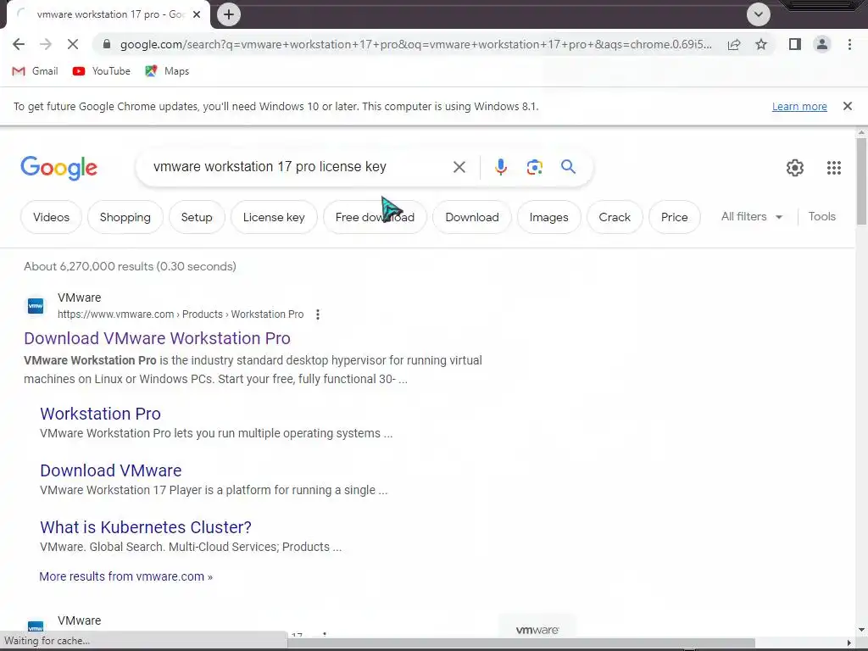The height and width of the screenshot is (651, 868).
Task: Open the Google apps grid
Action: tap(834, 168)
